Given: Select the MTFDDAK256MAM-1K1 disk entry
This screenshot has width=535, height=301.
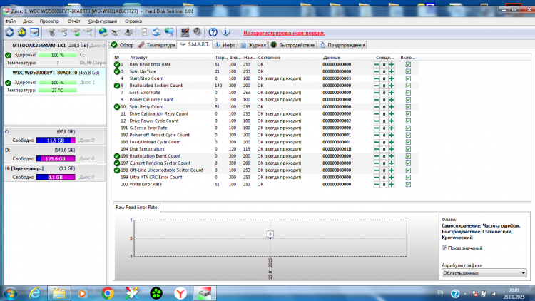Looking at the screenshot, I should point(55,54).
